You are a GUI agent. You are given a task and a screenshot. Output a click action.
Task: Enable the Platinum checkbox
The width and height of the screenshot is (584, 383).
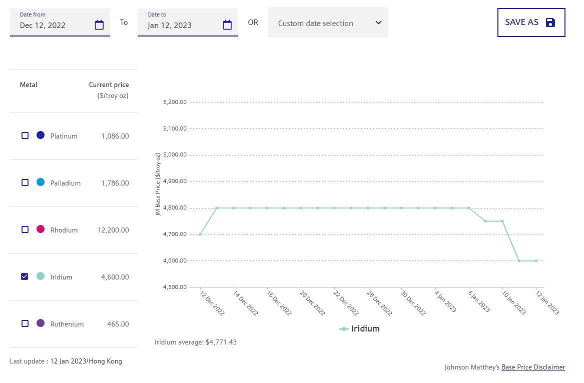click(25, 135)
